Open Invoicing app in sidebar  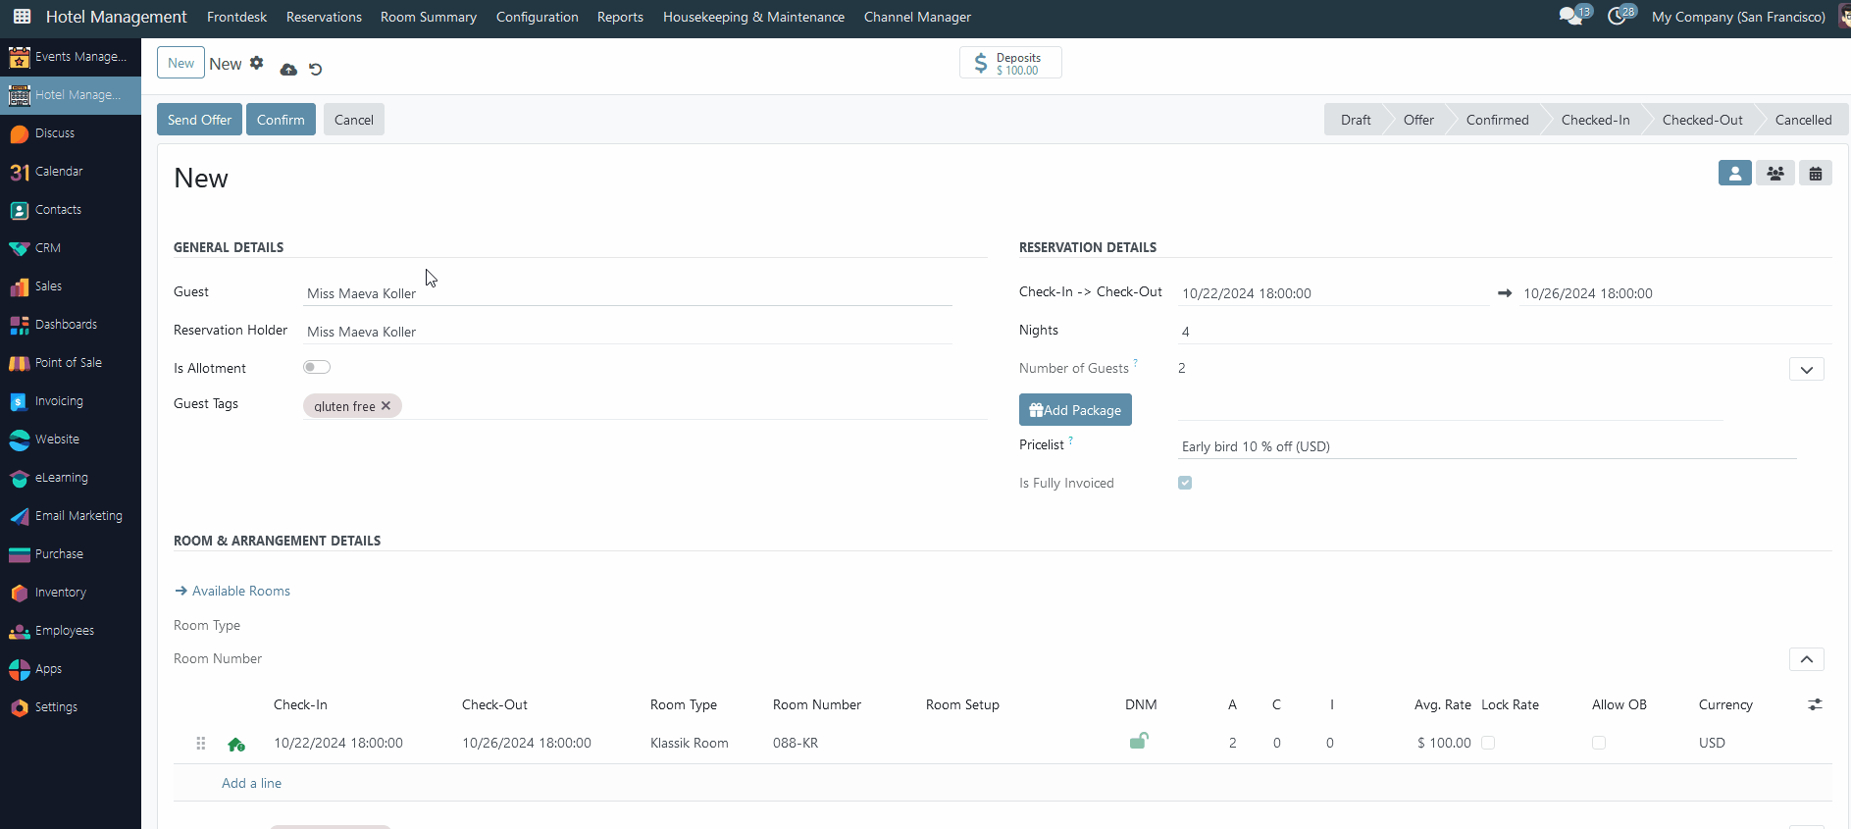click(x=70, y=401)
